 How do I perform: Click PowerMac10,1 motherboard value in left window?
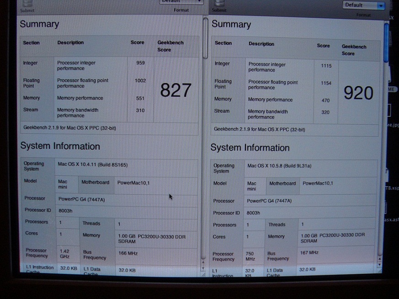point(133,183)
